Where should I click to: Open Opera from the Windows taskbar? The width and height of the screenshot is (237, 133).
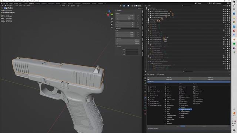pos(234,31)
